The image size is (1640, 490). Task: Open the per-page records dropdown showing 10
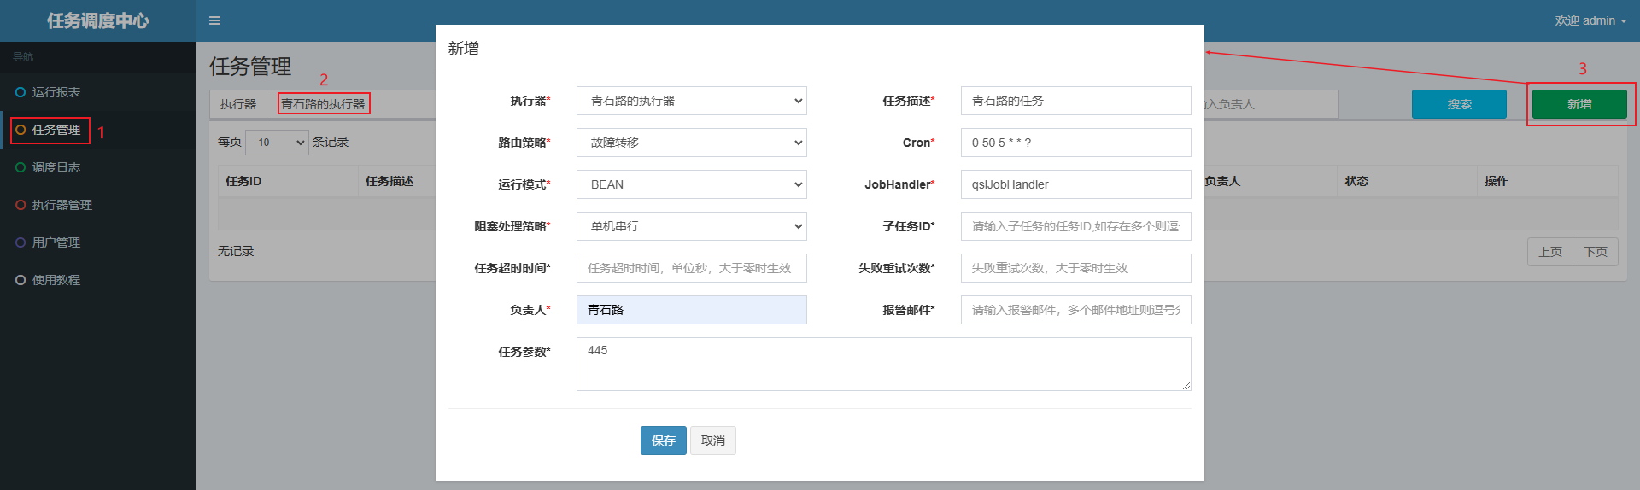277,143
